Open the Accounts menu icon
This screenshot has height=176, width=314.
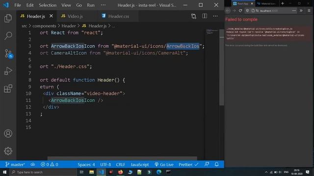[x=8, y=133]
